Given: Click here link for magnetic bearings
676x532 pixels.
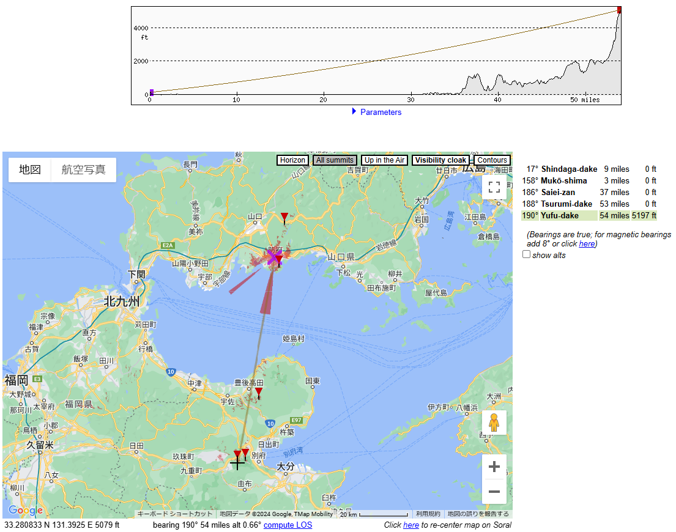Looking at the screenshot, I should coord(587,244).
